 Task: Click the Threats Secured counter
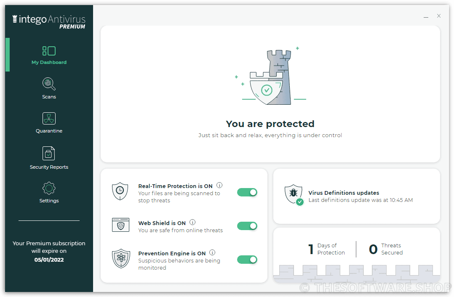(386, 249)
